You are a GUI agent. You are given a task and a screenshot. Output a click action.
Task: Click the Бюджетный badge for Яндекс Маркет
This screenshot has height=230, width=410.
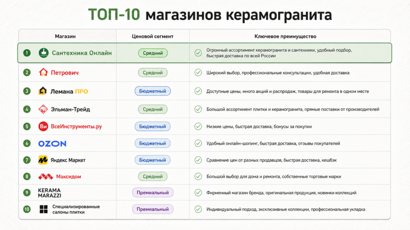coord(153,160)
